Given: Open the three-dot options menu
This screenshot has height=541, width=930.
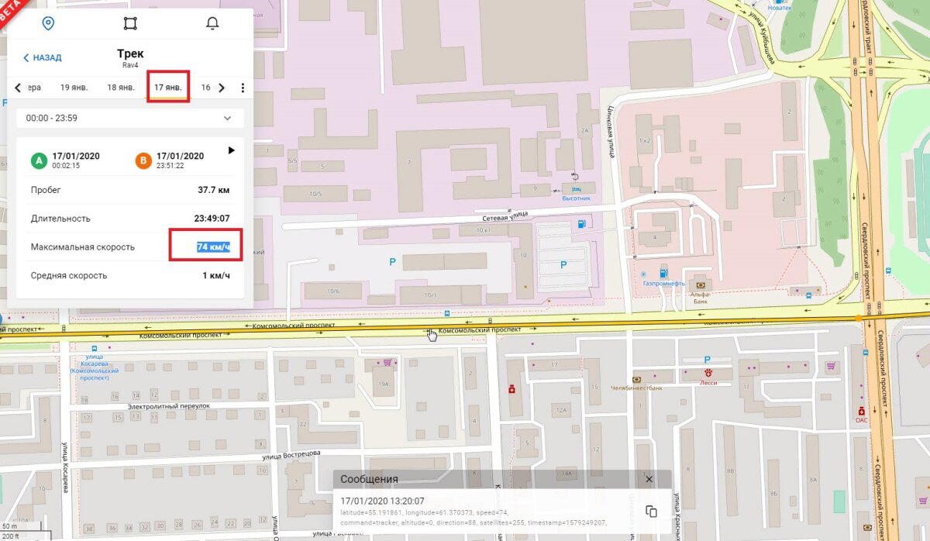Looking at the screenshot, I should click(242, 88).
